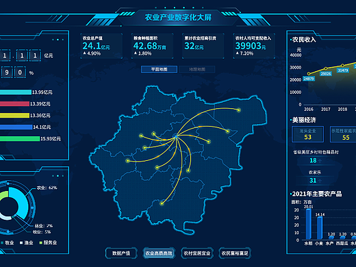Click the cyan bar labeled 13.95亿元
The image size is (356, 267).
pyautogui.click(x=16, y=92)
